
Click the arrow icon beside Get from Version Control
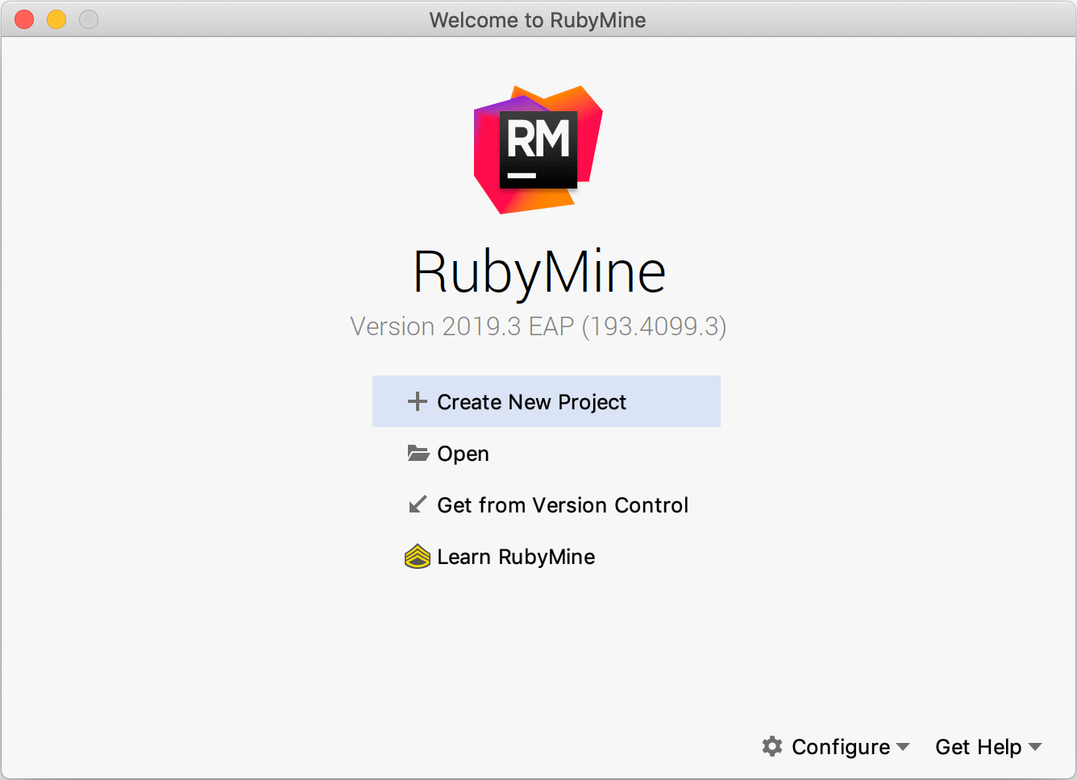[x=418, y=504]
